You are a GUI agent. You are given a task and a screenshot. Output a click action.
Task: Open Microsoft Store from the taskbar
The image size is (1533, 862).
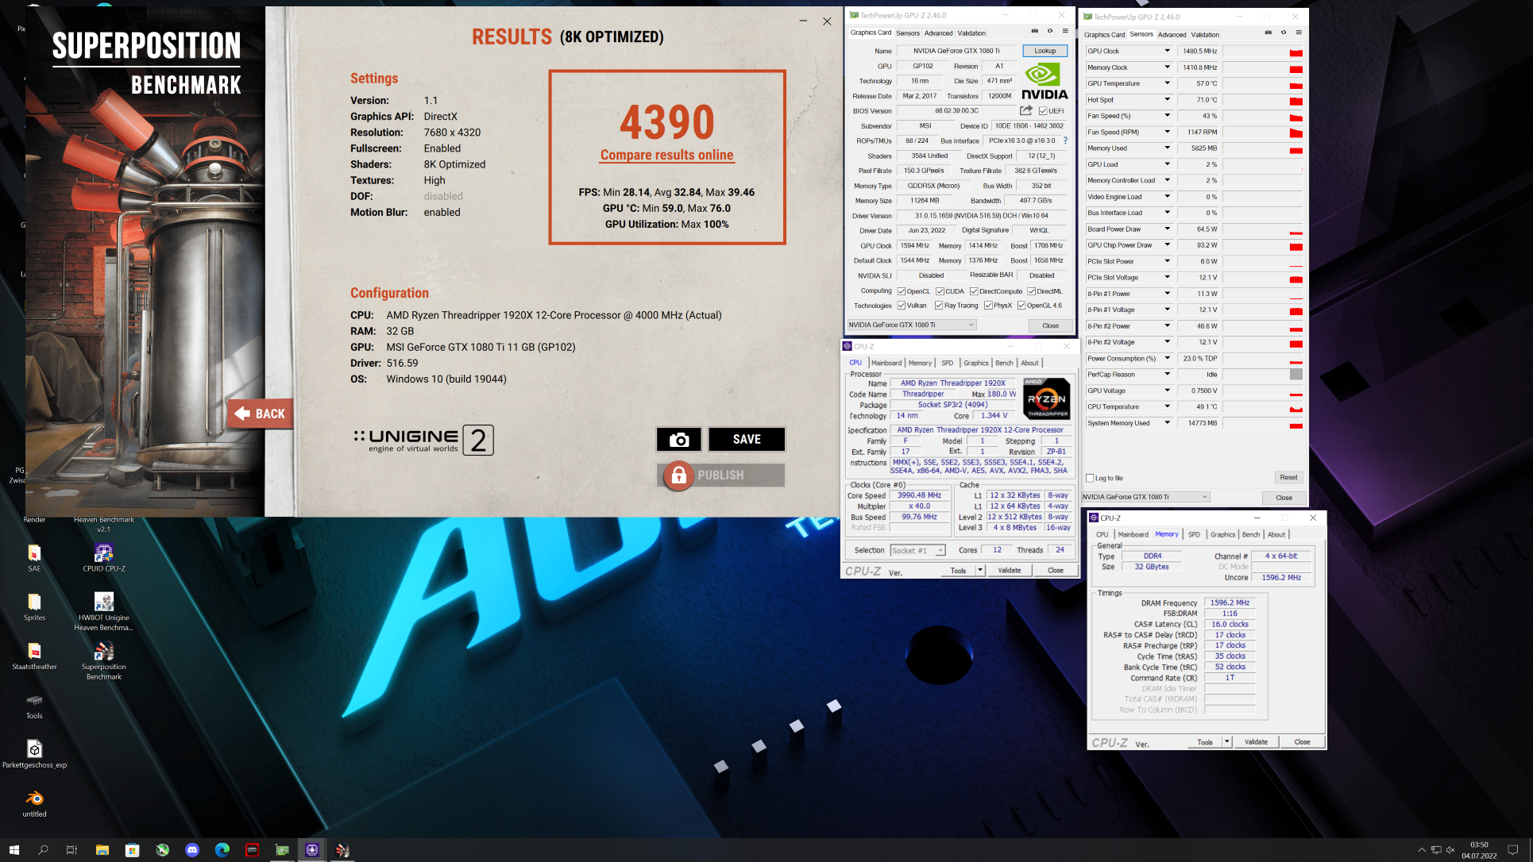[x=132, y=849]
